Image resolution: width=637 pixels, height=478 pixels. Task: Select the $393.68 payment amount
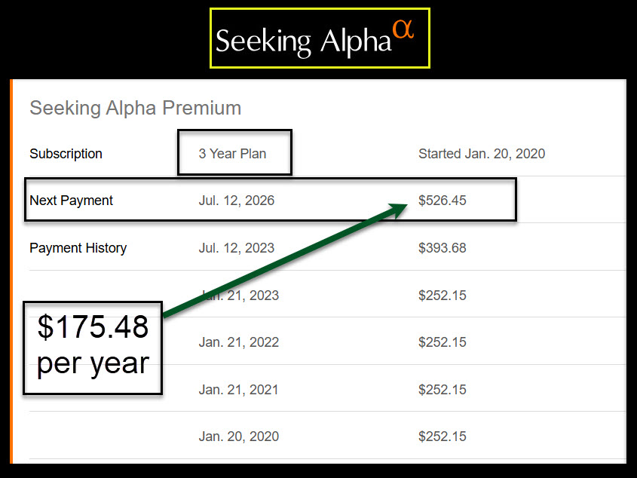coord(442,248)
